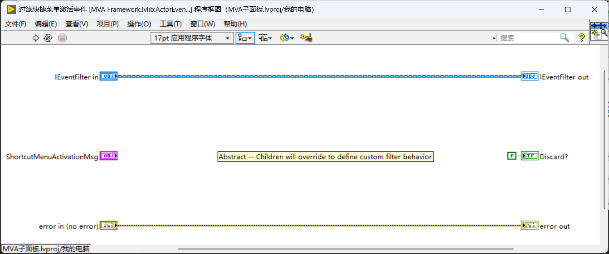
Task: Open the 17pt application font dropdown
Action: (x=192, y=38)
